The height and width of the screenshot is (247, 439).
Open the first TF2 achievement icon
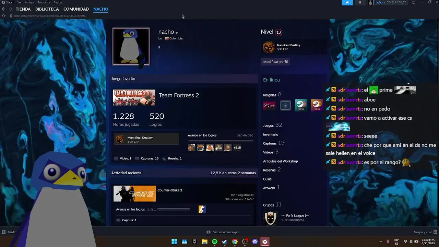(192, 148)
